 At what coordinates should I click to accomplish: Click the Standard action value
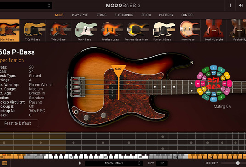tap(36, 98)
